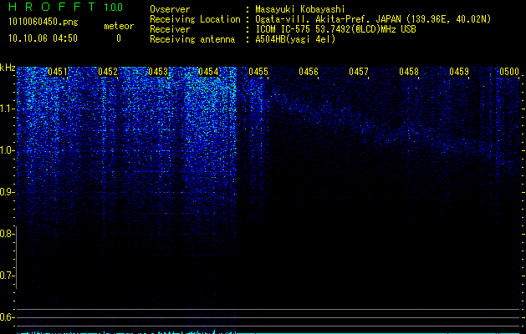This screenshot has height=334, width=526.
Task: Click the version number 1.0.0
Action: [113, 7]
